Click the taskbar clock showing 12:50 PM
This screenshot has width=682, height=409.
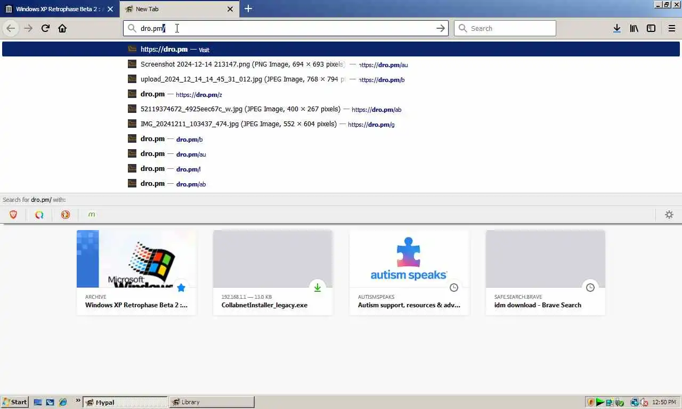point(664,402)
